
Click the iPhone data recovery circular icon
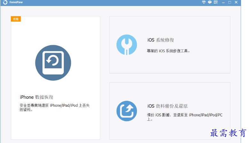(53, 63)
